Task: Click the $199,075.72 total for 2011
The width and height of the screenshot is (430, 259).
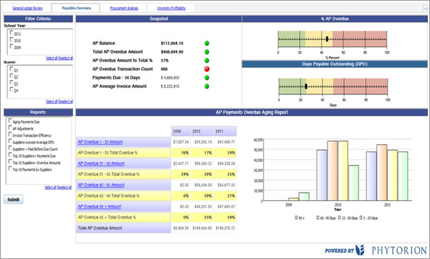Action: click(x=225, y=228)
